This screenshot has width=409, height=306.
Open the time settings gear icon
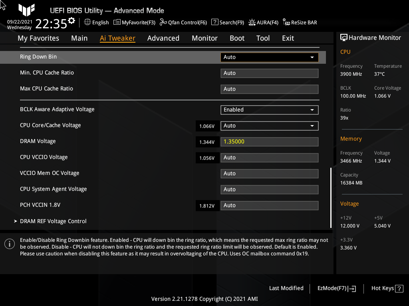[x=71, y=21]
